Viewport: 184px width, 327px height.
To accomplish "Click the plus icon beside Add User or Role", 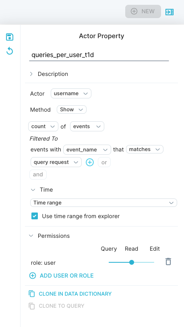I will point(32,276).
